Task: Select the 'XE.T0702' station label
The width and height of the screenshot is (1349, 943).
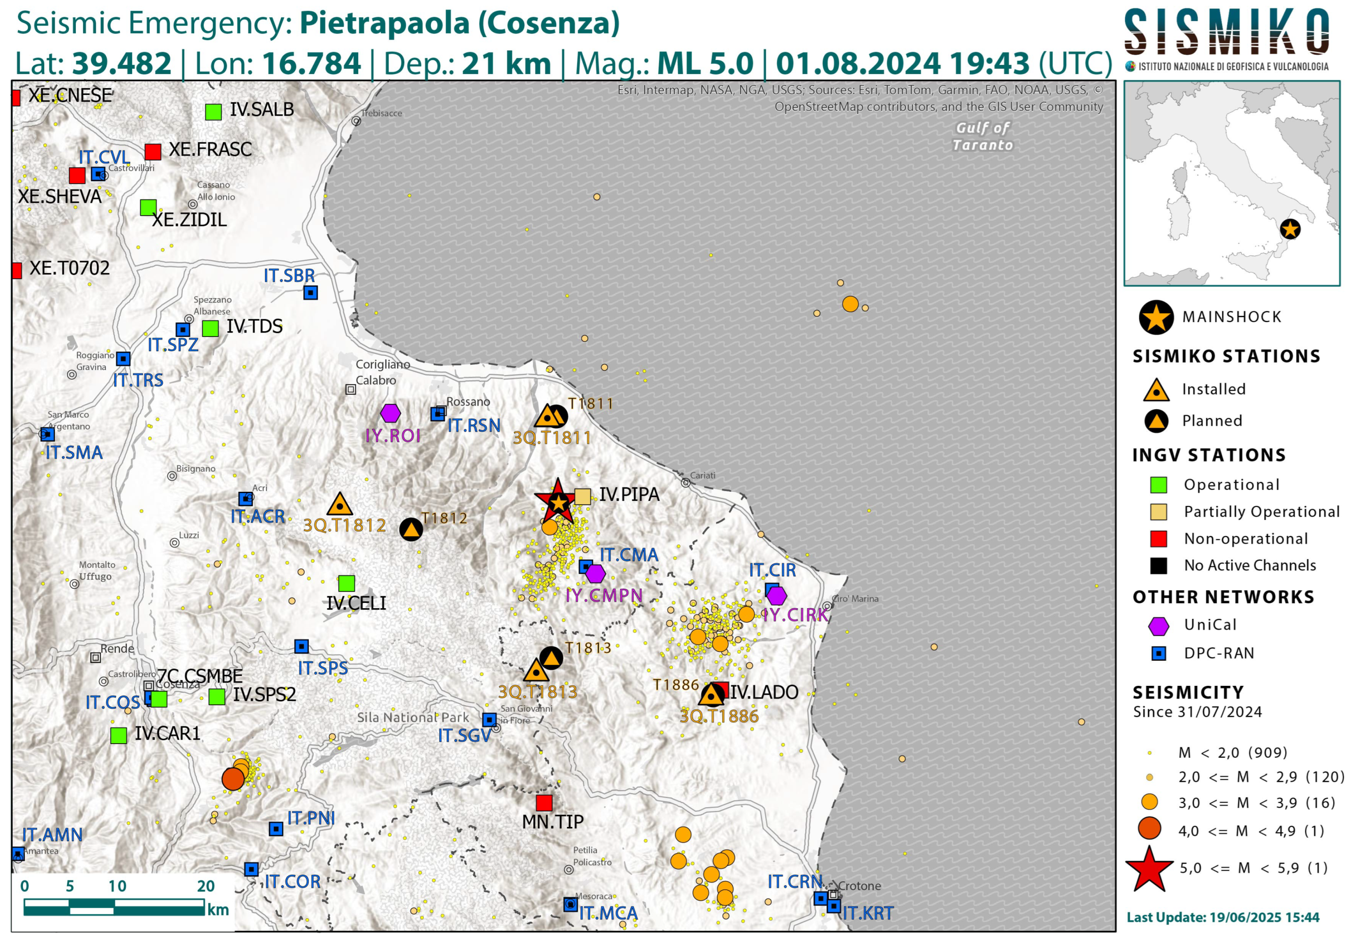Action: [x=70, y=268]
